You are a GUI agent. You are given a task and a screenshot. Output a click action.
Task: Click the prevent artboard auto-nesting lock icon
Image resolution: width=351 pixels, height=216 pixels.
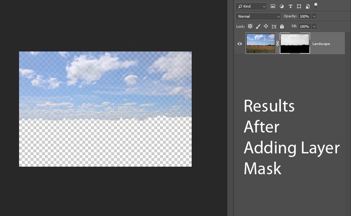(274, 26)
